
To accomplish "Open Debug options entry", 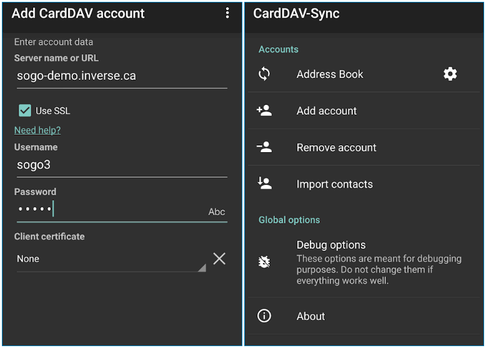I will (x=364, y=263).
